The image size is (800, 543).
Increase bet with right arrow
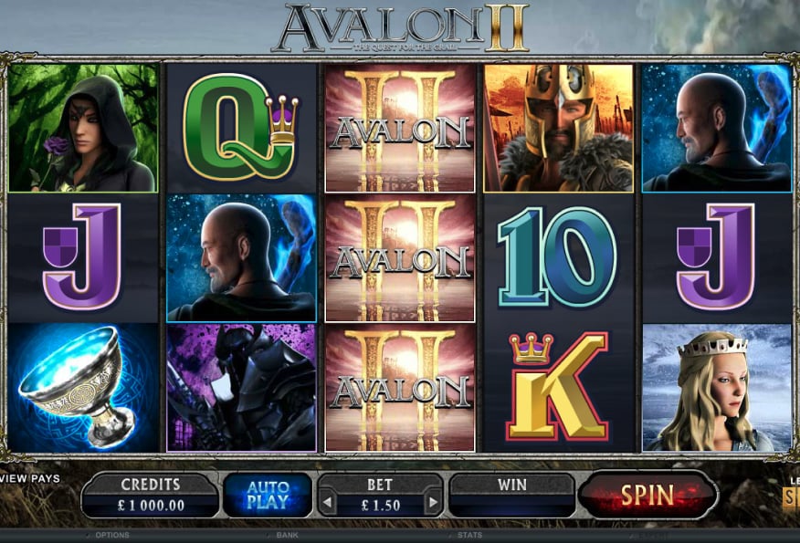(x=433, y=503)
